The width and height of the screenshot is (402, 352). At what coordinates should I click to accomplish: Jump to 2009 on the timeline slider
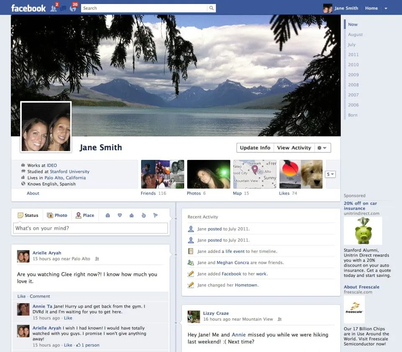[353, 75]
